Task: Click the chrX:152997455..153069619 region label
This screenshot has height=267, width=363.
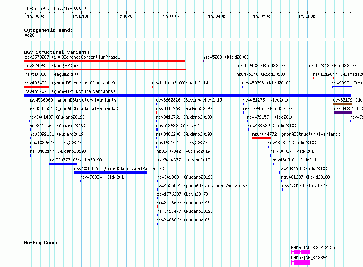Action: 55,9
